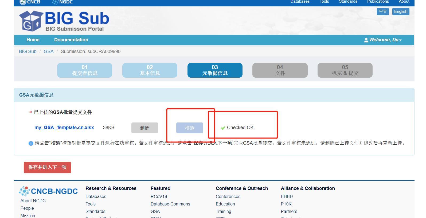Click the user avatar icon beside Welcome
Image resolution: width=426 pixels, height=218 pixels.
pos(366,40)
